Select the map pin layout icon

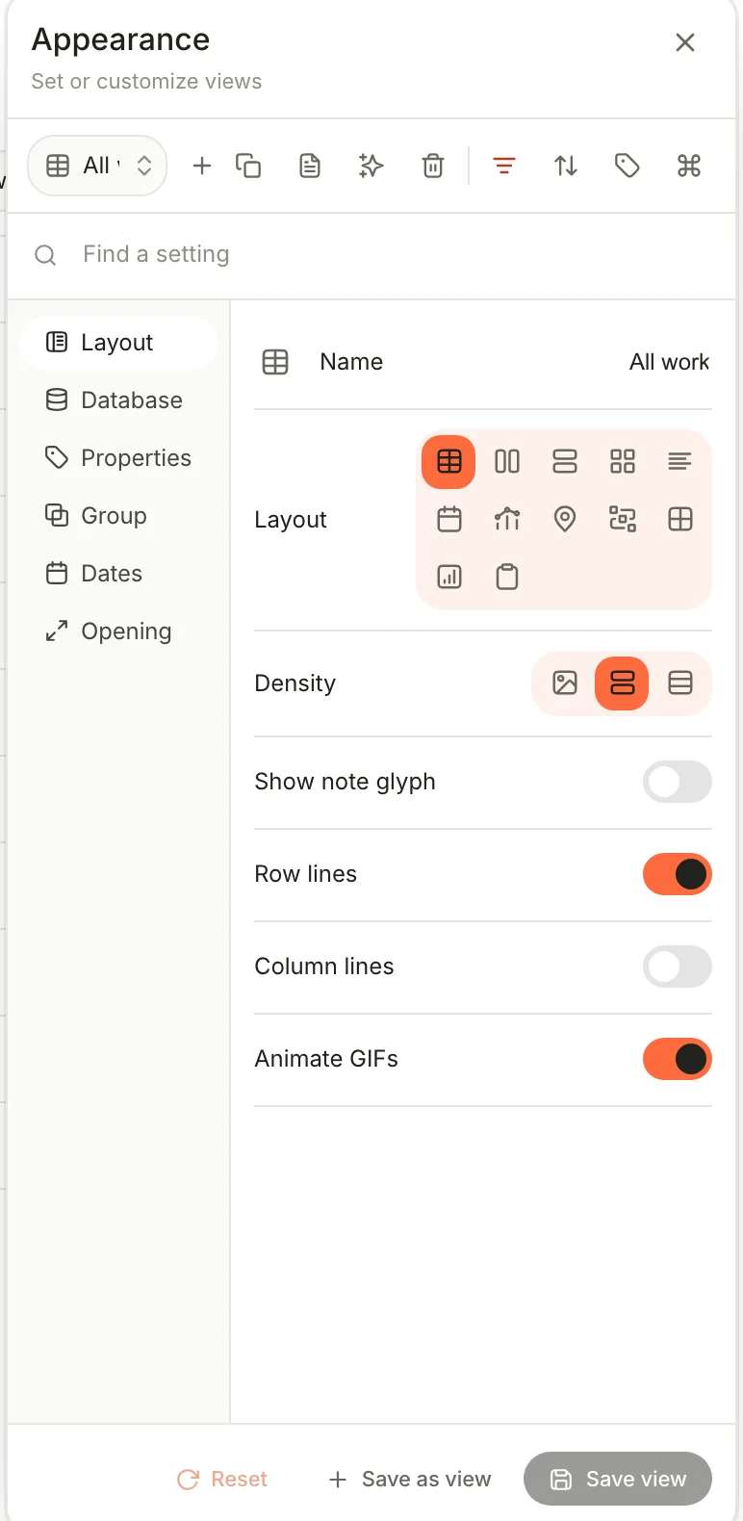coord(565,520)
